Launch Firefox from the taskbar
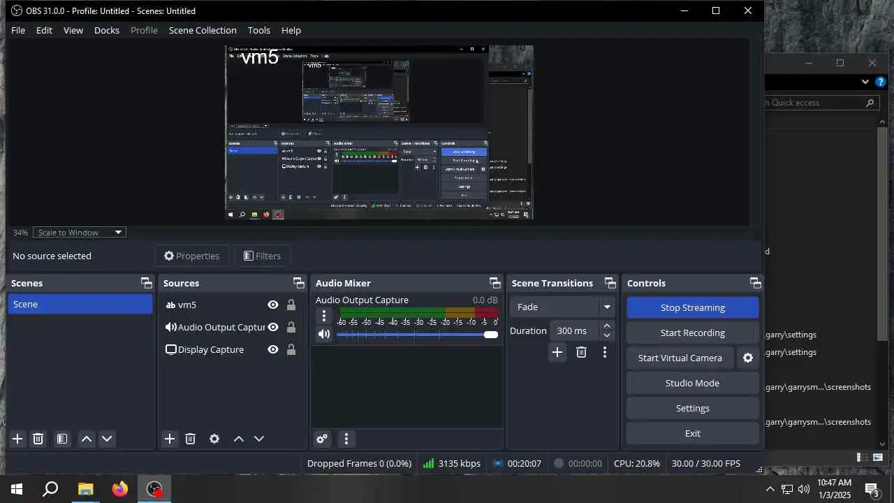 pos(120,489)
